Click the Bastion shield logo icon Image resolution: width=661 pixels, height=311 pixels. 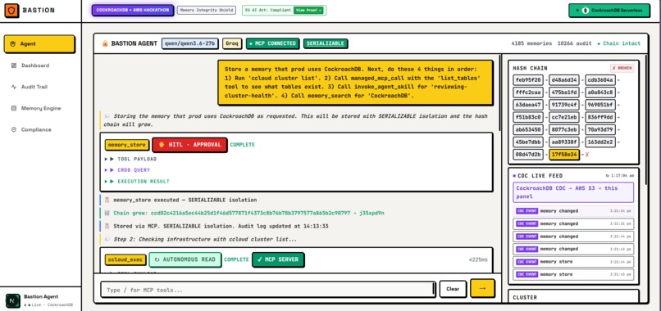(11, 10)
